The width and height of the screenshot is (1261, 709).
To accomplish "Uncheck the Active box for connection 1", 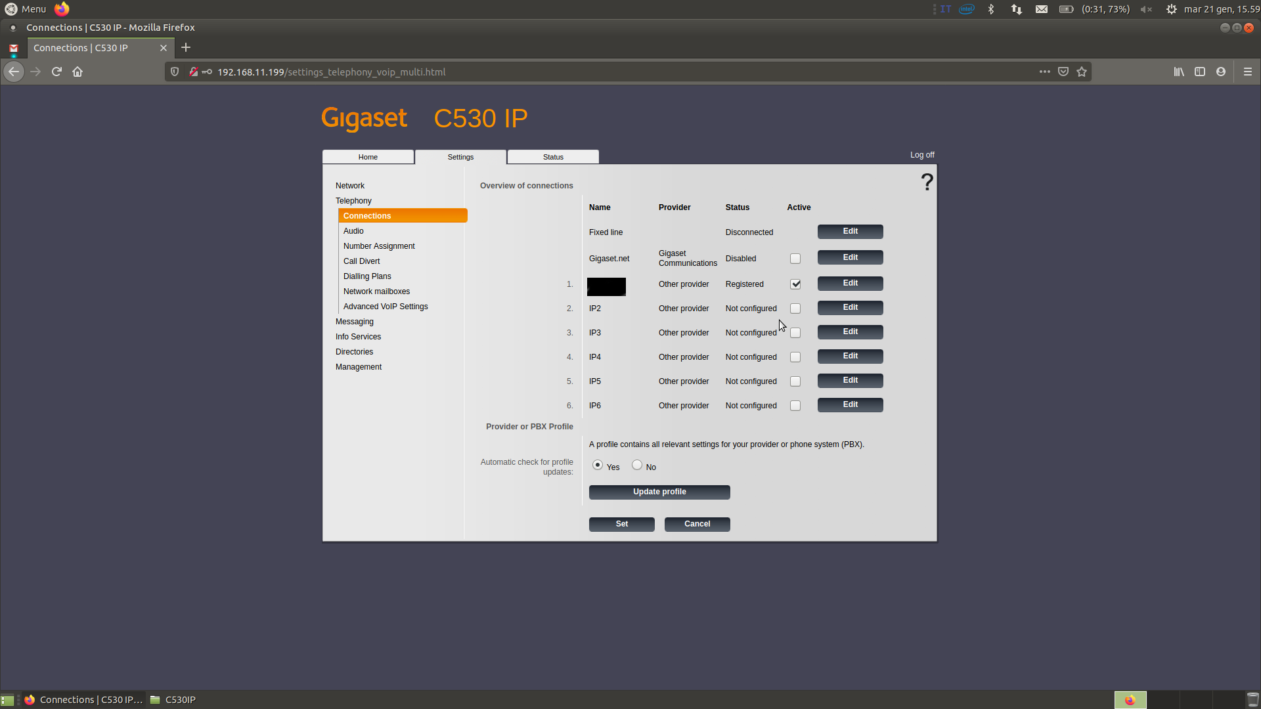I will (x=795, y=284).
